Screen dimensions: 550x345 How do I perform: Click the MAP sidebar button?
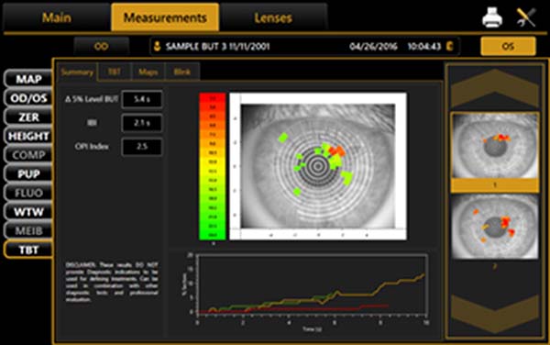pyautogui.click(x=28, y=79)
